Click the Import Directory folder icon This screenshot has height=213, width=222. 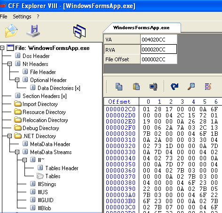[18, 104]
